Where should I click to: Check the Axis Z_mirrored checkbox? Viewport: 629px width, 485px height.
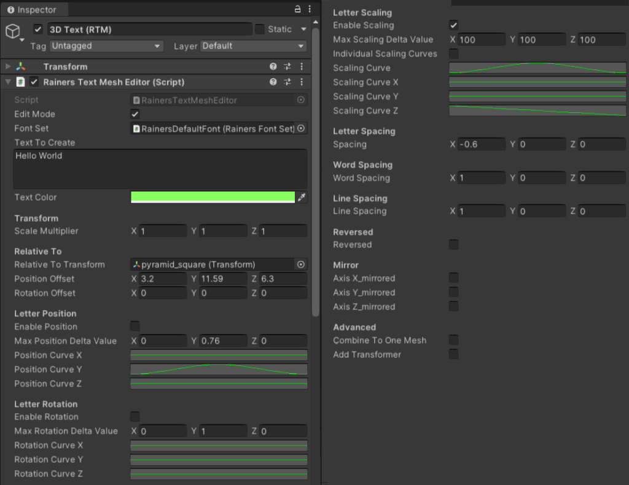pos(454,306)
